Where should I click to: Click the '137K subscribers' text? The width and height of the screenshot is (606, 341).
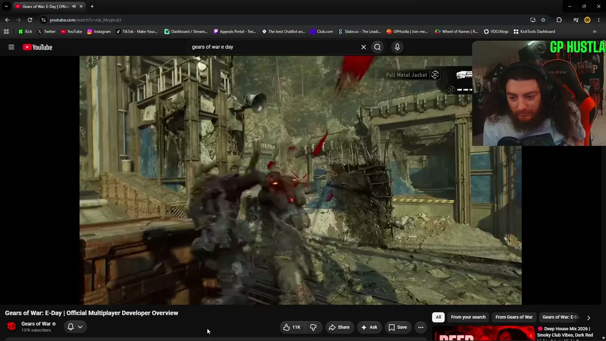click(36, 330)
